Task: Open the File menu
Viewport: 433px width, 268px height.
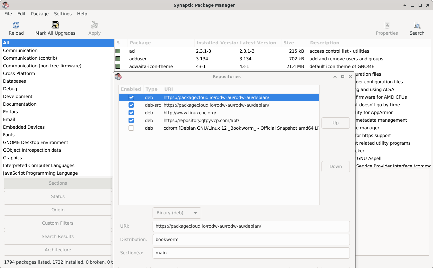Action: 8,14
